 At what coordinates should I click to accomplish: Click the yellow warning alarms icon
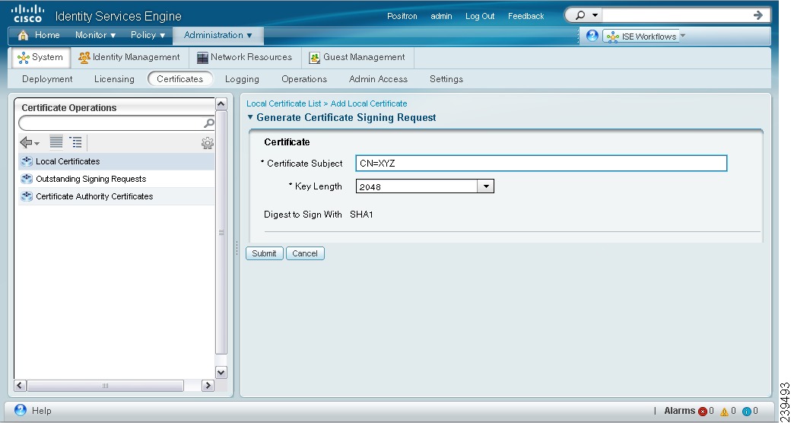coord(724,412)
